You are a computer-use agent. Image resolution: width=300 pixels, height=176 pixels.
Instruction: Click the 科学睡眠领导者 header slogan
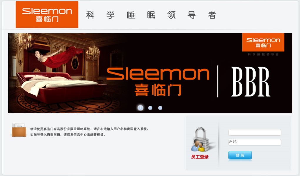[151, 15]
